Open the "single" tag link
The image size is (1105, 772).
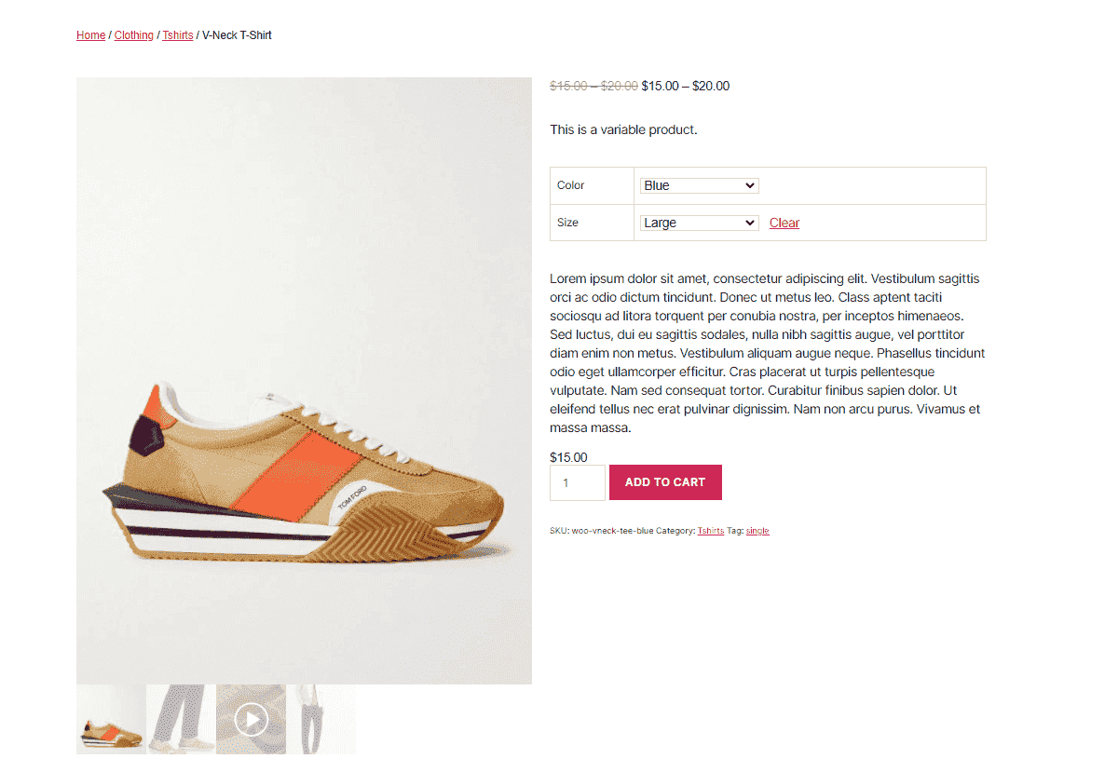click(x=757, y=530)
